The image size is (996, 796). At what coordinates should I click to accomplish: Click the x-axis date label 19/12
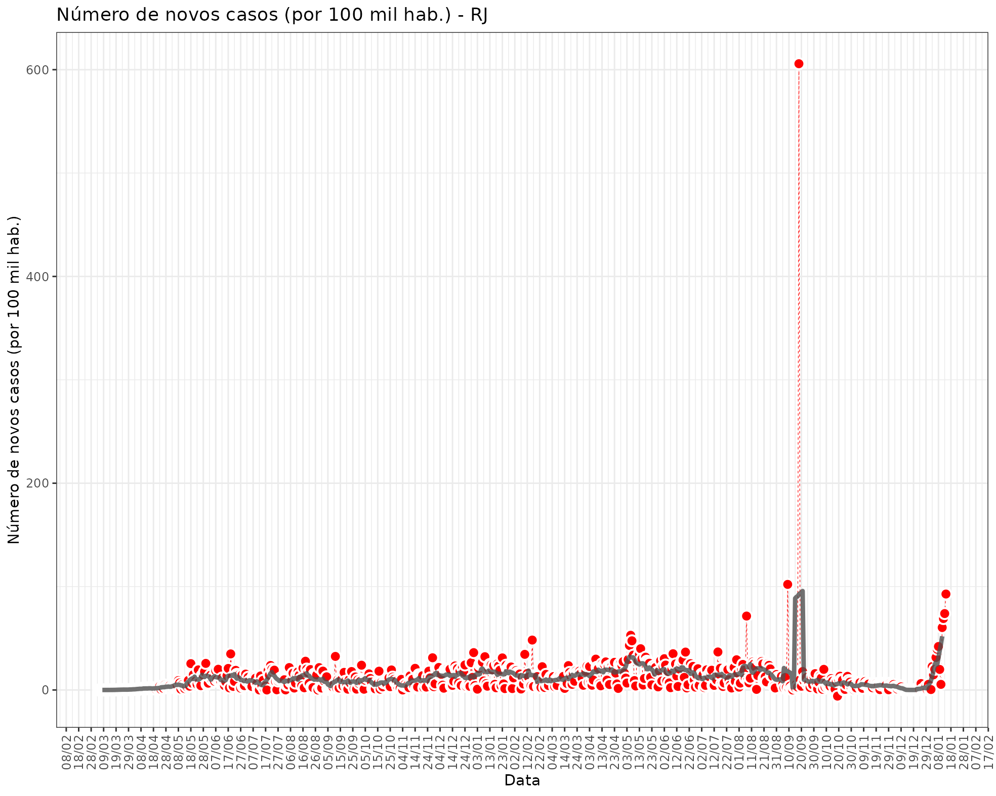click(x=914, y=752)
